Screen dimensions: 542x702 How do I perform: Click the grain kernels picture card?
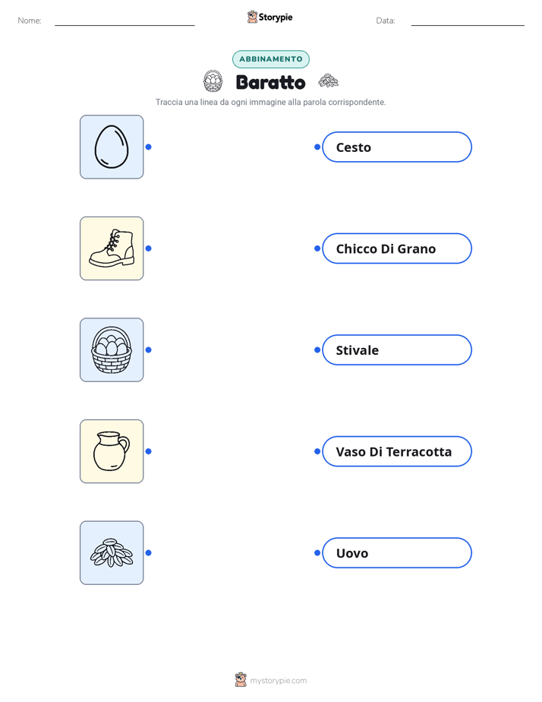pos(112,552)
